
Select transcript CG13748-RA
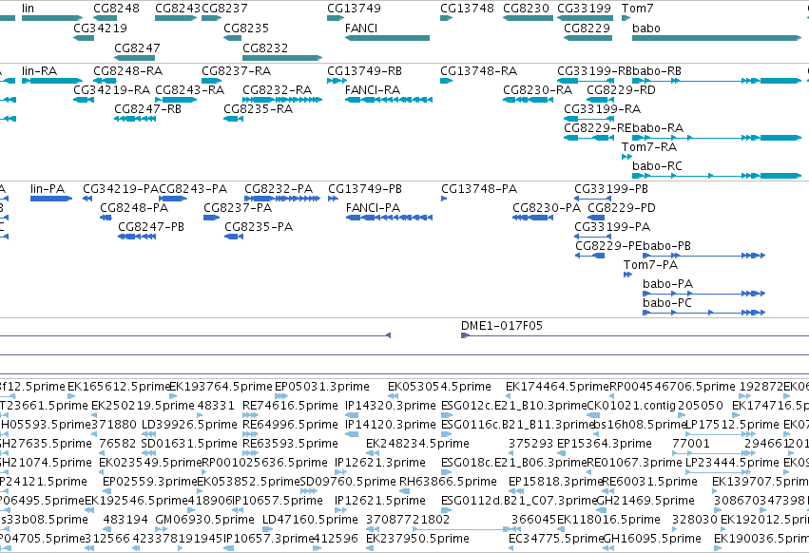pos(478,70)
